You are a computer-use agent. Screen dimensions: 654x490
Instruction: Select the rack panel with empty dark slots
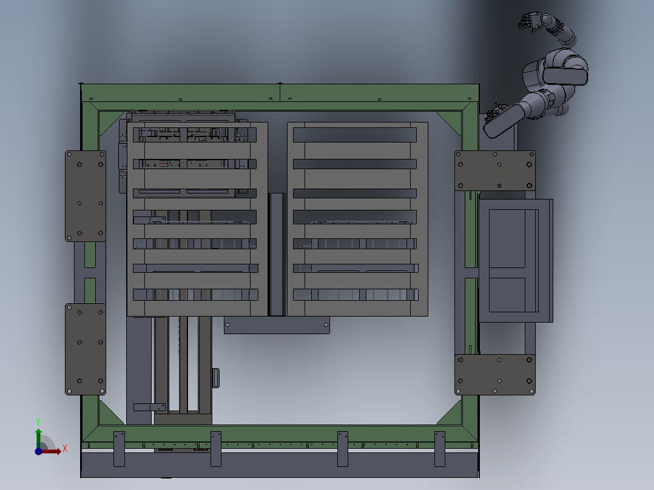pos(357,219)
